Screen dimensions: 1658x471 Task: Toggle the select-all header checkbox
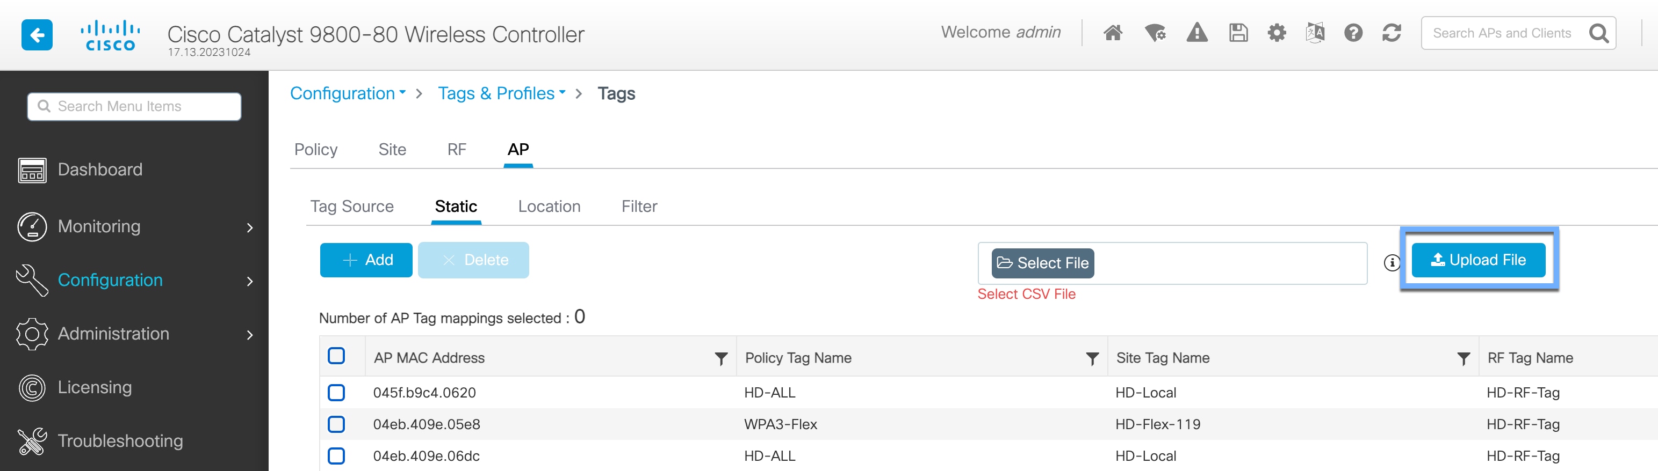tap(336, 356)
